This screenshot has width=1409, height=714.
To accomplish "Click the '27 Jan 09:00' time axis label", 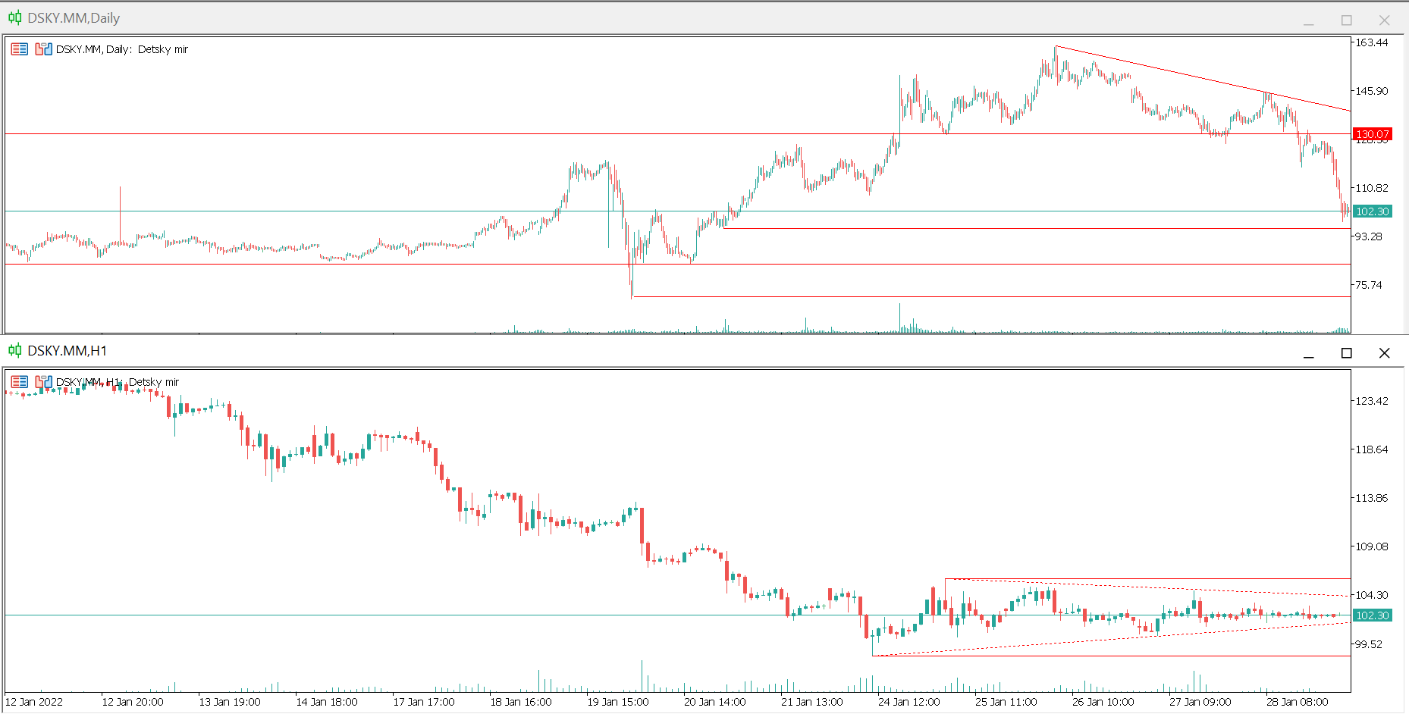I will point(1200,702).
